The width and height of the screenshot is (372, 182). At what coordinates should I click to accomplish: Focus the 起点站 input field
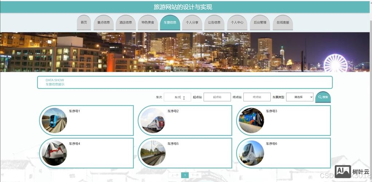[x=217, y=97]
